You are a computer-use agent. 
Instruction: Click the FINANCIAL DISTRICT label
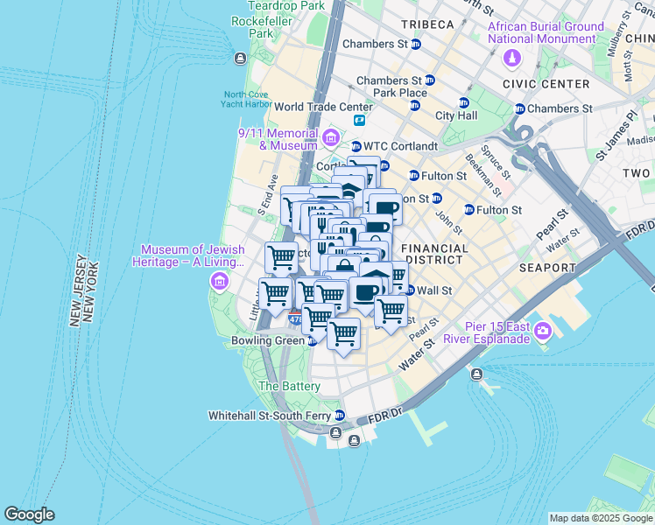point(434,254)
